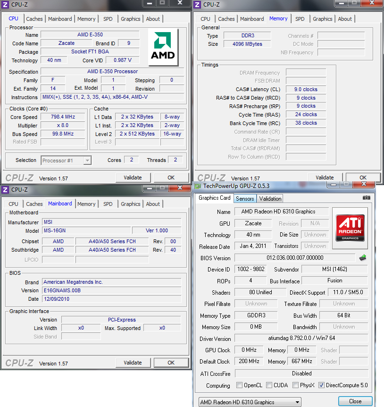Click the GPU-Z Close button
This screenshot has width=384, height=407.
click(355, 401)
